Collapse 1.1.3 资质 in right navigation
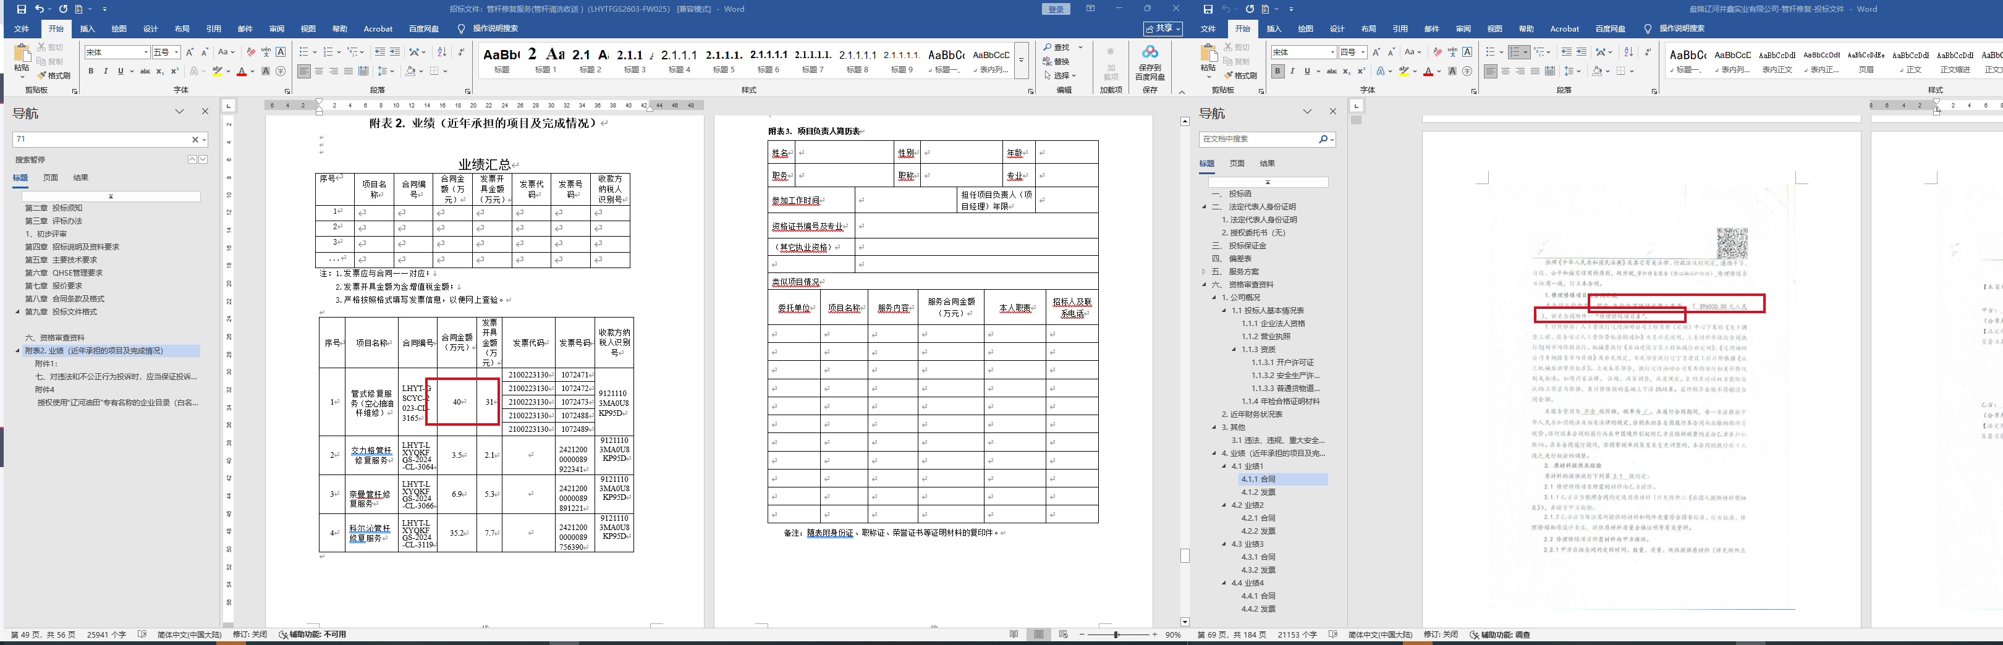Viewport: 2003px width, 645px height. tap(1235, 350)
